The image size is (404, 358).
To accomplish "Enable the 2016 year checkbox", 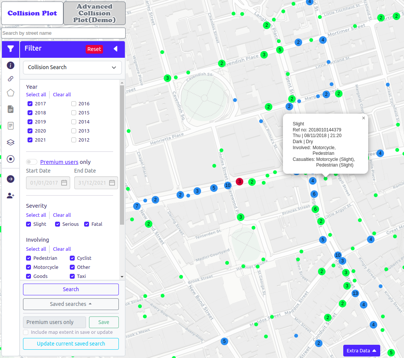I will (74, 104).
